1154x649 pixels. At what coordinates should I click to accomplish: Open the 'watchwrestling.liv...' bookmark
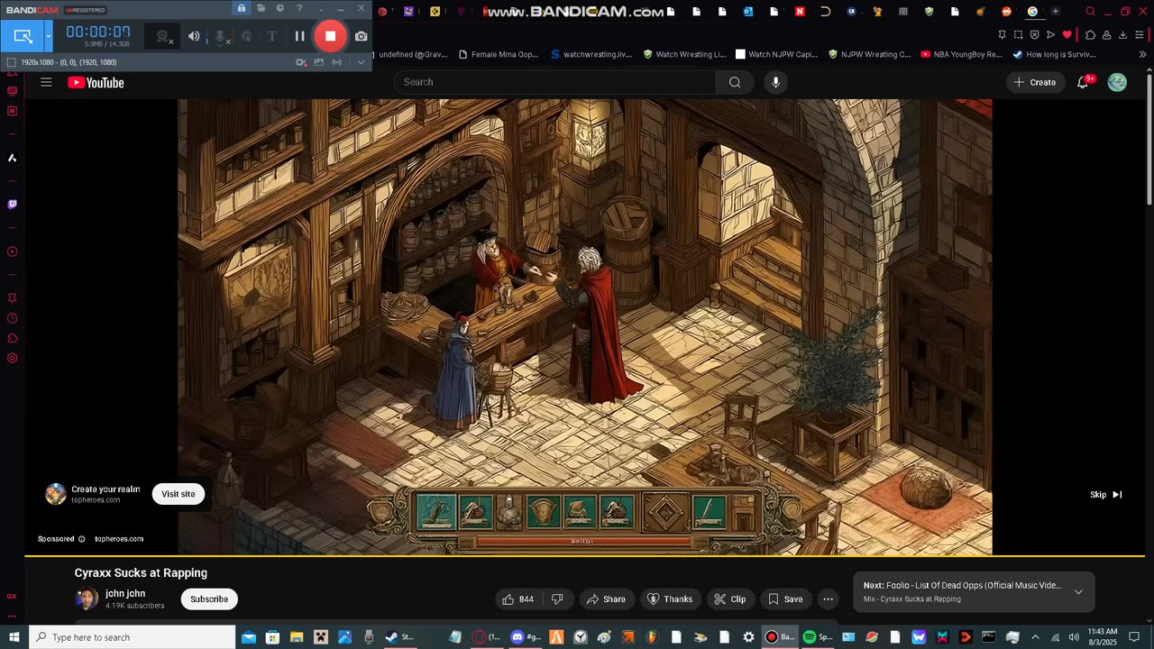click(591, 54)
